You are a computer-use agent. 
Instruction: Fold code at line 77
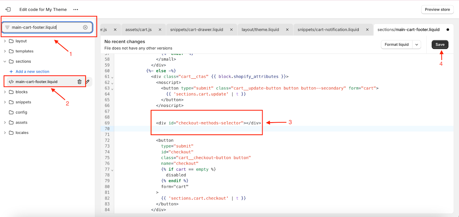(x=112, y=170)
